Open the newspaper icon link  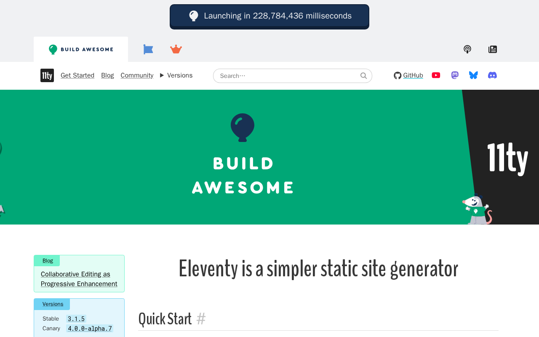click(x=493, y=49)
